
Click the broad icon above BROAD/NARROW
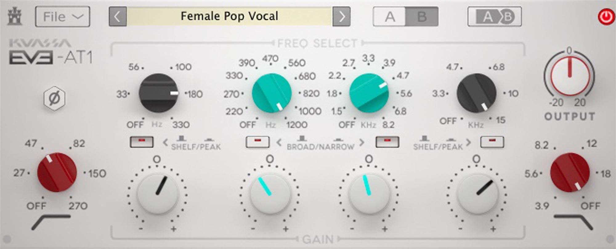(x=302, y=138)
